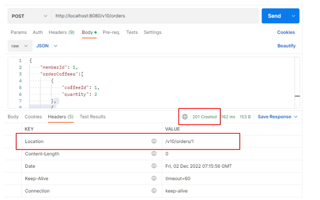
Task: Switch to the Auth tab
Action: tap(38, 32)
